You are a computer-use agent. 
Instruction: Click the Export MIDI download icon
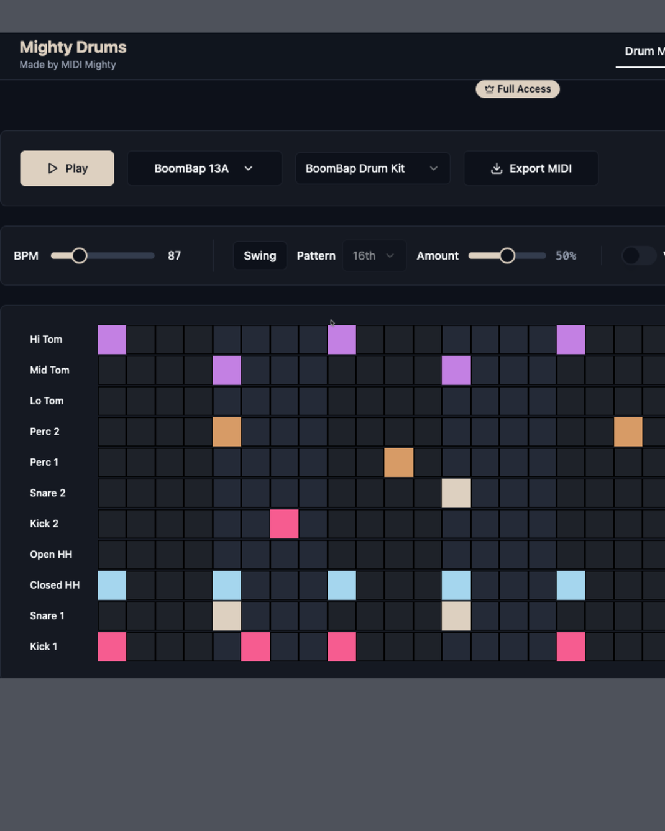(496, 168)
